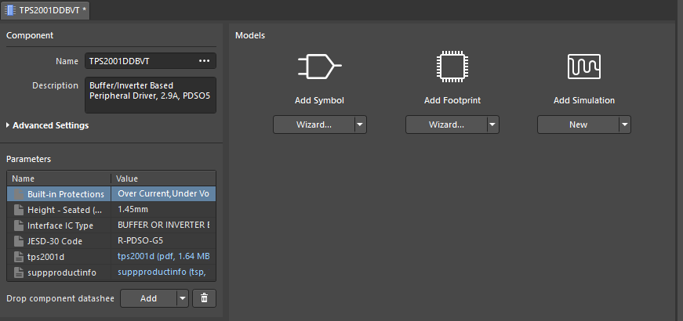Image resolution: width=683 pixels, height=321 pixels.
Task: Click the component Name input field
Action: click(x=151, y=61)
